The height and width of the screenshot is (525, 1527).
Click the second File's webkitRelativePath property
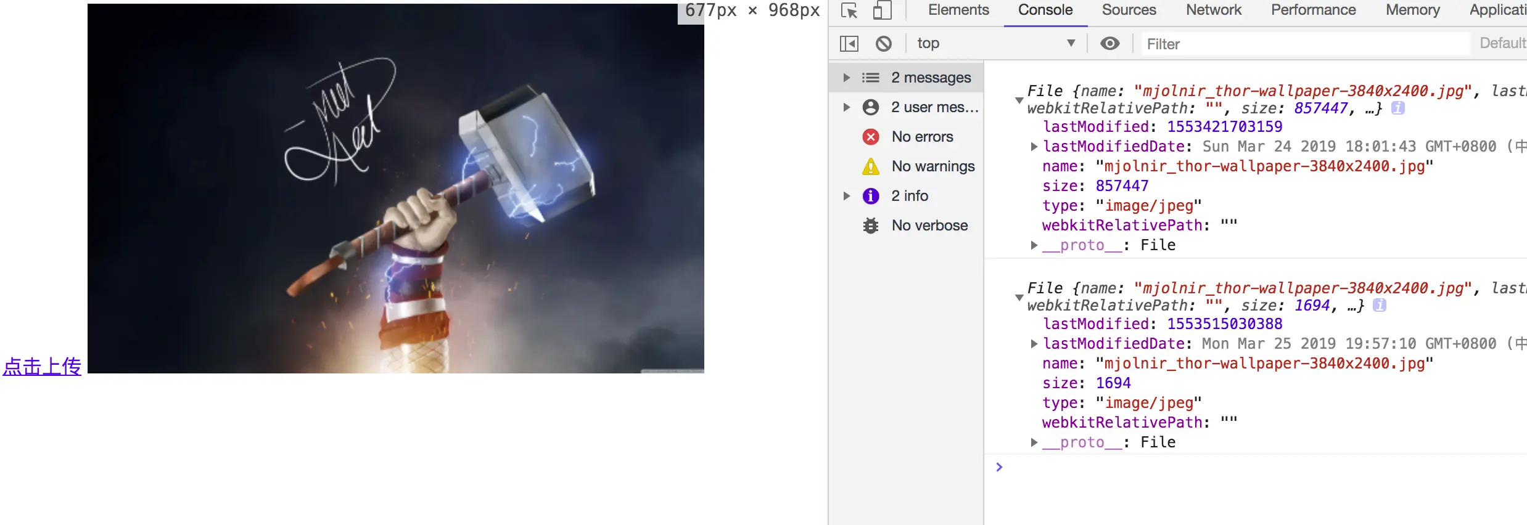1140,423
